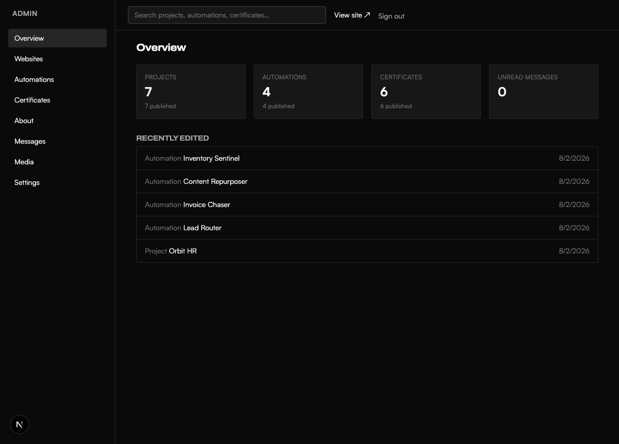Click the '4 published' text under Automations
The width and height of the screenshot is (619, 444).
[x=279, y=106]
